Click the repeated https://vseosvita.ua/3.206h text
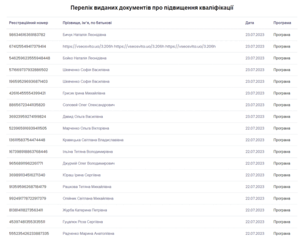This screenshot has height=238, width=304. tap(139, 46)
